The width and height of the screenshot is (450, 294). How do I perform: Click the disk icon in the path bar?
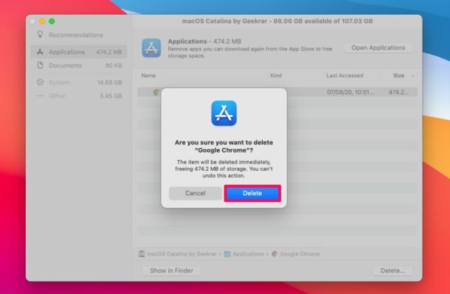(x=142, y=254)
